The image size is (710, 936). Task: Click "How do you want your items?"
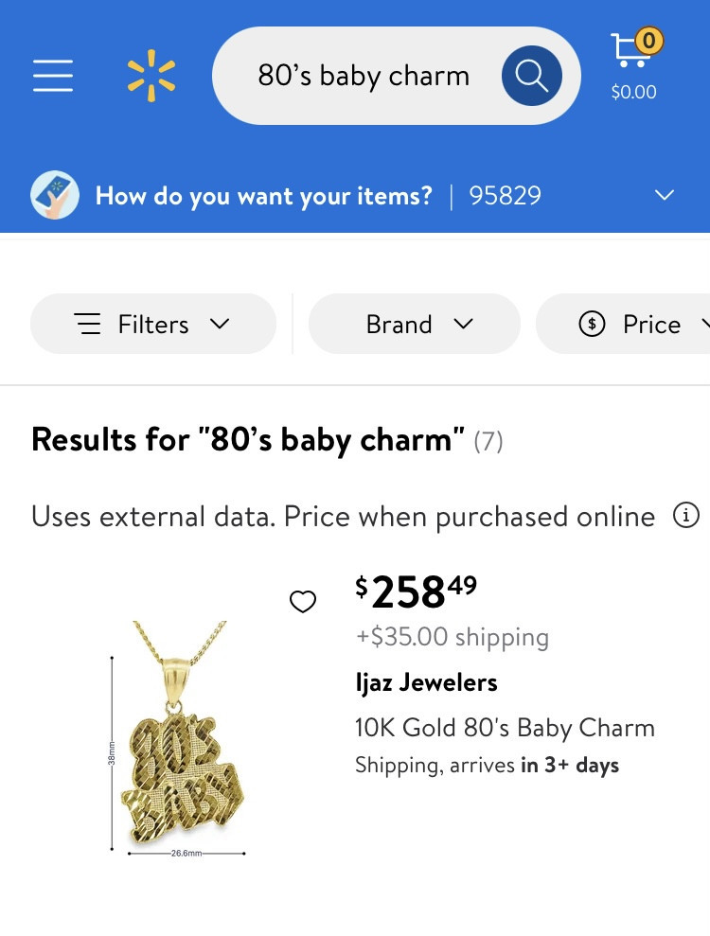tap(263, 196)
